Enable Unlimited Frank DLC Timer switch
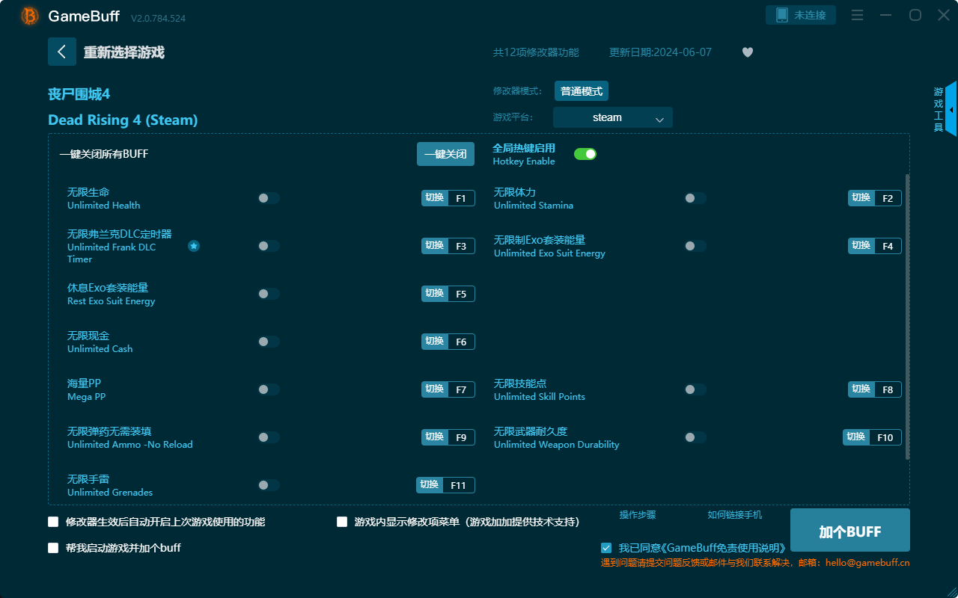 pyautogui.click(x=269, y=246)
